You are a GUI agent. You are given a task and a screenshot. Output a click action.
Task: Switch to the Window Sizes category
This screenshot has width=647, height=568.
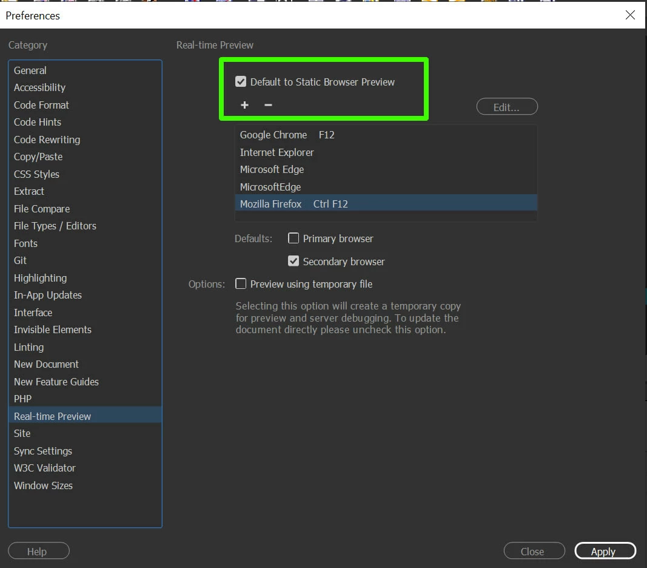85,485
